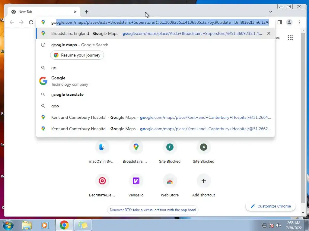
Task: Select the 'goo' search suggestion
Action: click(x=155, y=106)
